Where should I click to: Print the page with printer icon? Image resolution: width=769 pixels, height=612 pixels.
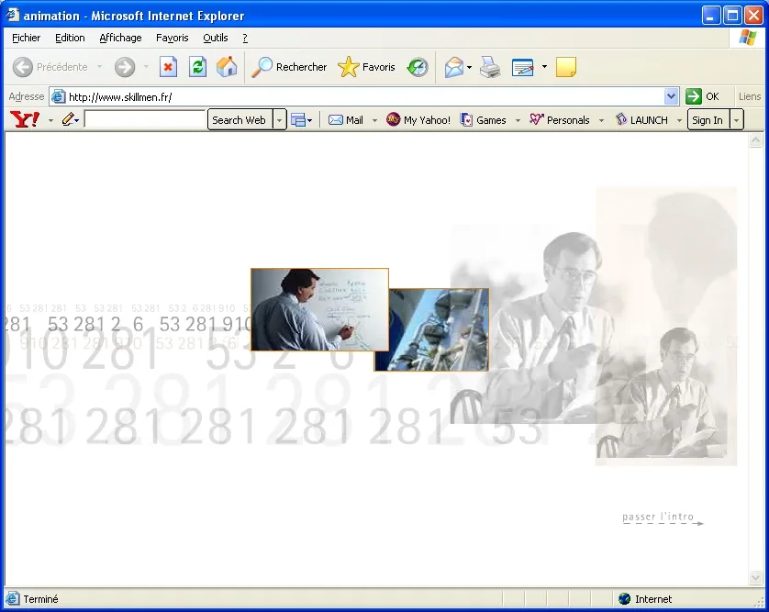pyautogui.click(x=490, y=67)
